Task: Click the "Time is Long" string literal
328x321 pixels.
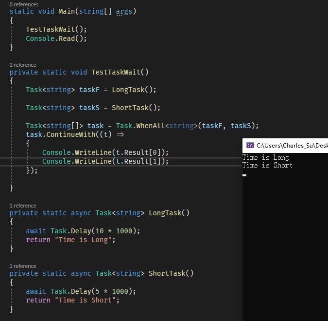Action: (x=83, y=240)
